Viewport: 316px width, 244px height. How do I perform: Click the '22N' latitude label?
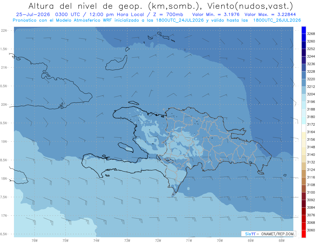tap(4, 31)
